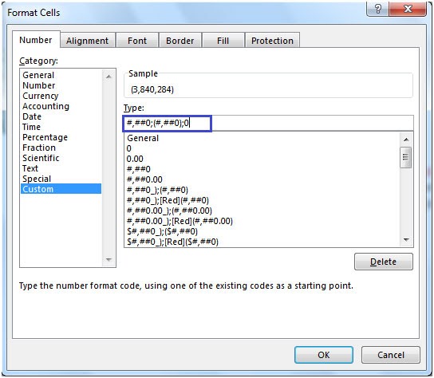Choose the Currency category
Viewport: 434px width, 378px height.
tap(41, 96)
